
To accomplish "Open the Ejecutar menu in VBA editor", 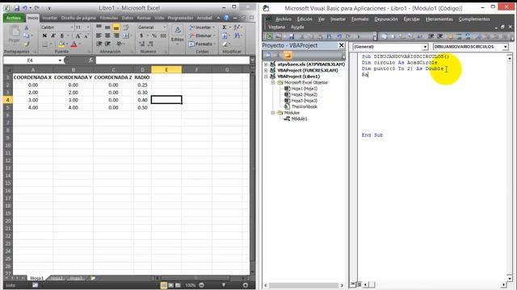I will 411,19.
